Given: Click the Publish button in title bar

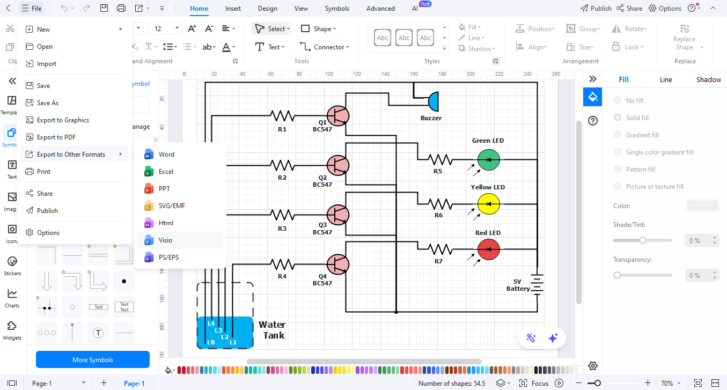Looking at the screenshot, I should (x=596, y=8).
